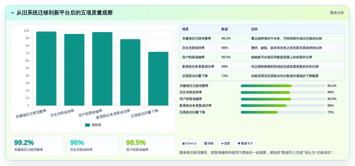Viewport: 355px width, 166px height.
Task: Click the 用户权限准确率 bar in the chart
Action: (x=102, y=69)
